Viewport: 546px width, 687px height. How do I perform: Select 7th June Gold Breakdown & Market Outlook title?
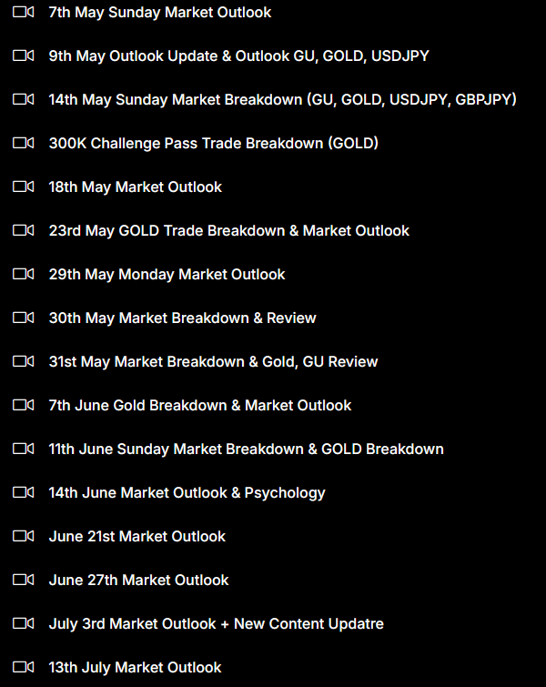[199, 406]
